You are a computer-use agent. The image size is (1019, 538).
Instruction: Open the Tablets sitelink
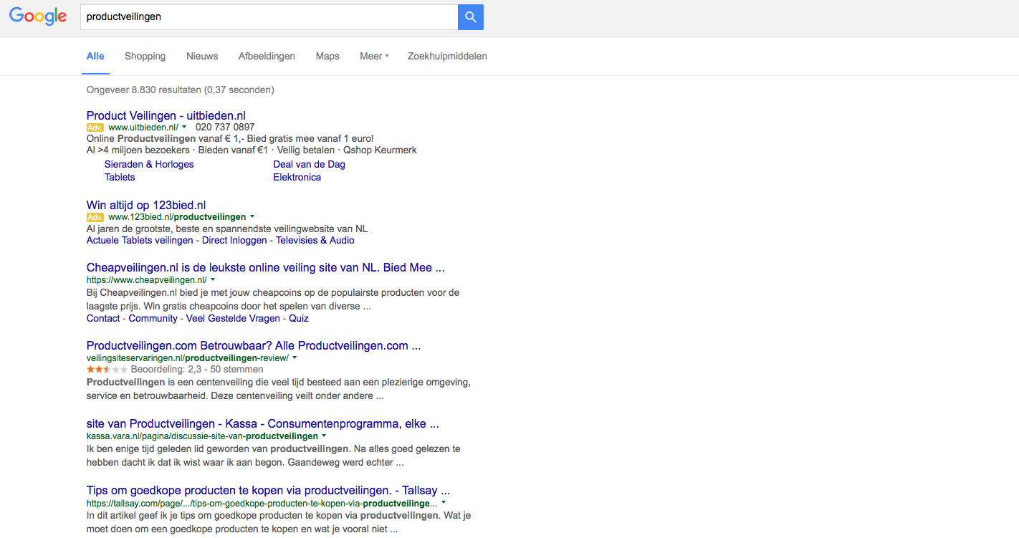click(120, 177)
